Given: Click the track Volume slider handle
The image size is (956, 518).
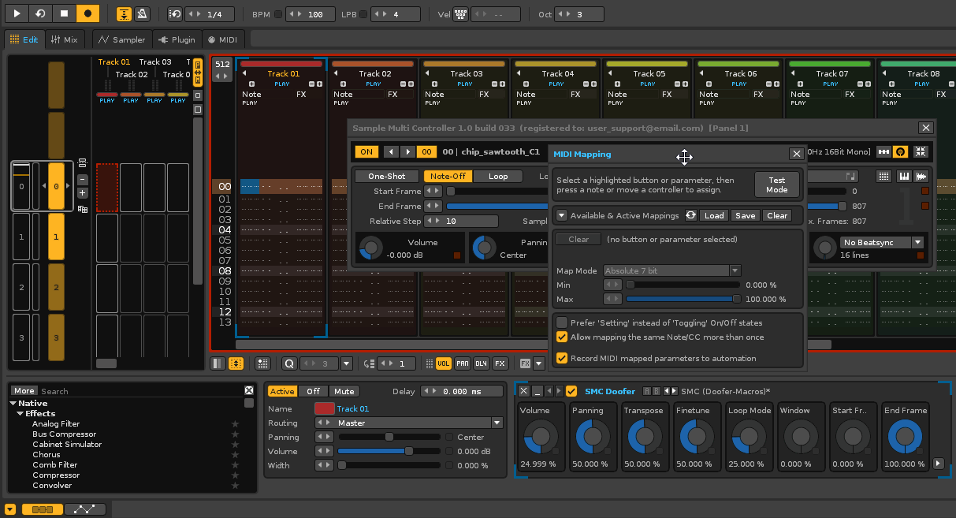Looking at the screenshot, I should tap(408, 452).
